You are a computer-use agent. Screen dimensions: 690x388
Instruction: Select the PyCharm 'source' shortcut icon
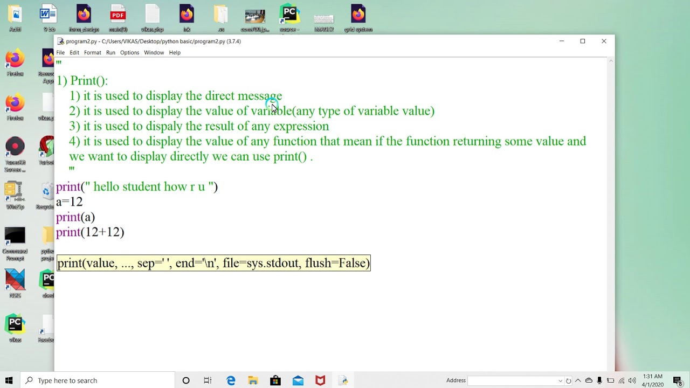[289, 18]
